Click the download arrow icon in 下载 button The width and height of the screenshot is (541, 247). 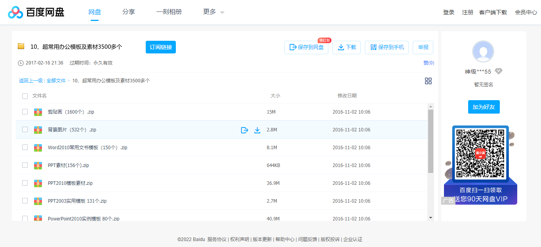pyautogui.click(x=341, y=47)
